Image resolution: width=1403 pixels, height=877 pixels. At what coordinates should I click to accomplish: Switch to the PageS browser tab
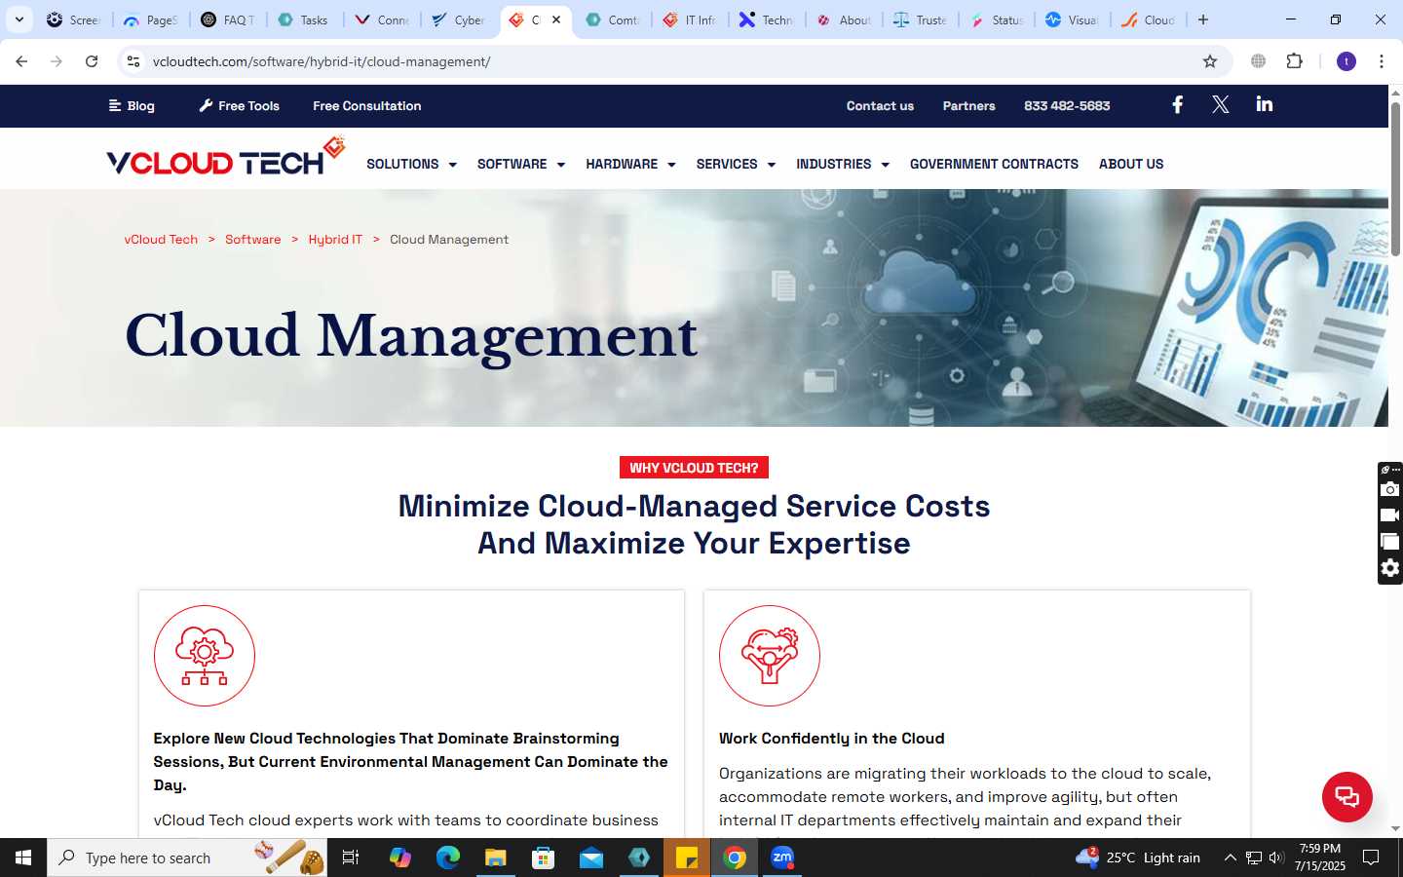[x=150, y=19]
